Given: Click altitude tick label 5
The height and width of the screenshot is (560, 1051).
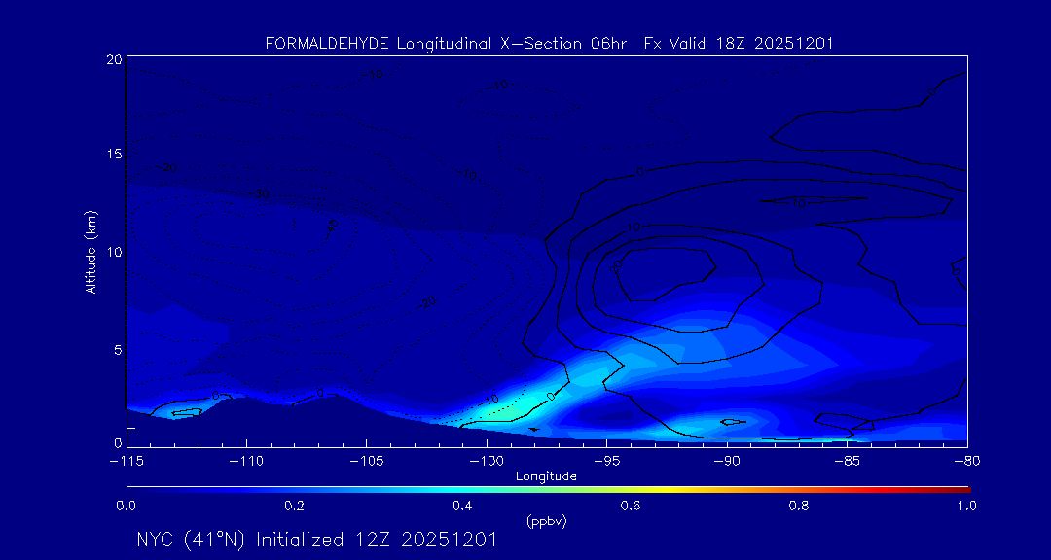Looking at the screenshot, I should [118, 350].
